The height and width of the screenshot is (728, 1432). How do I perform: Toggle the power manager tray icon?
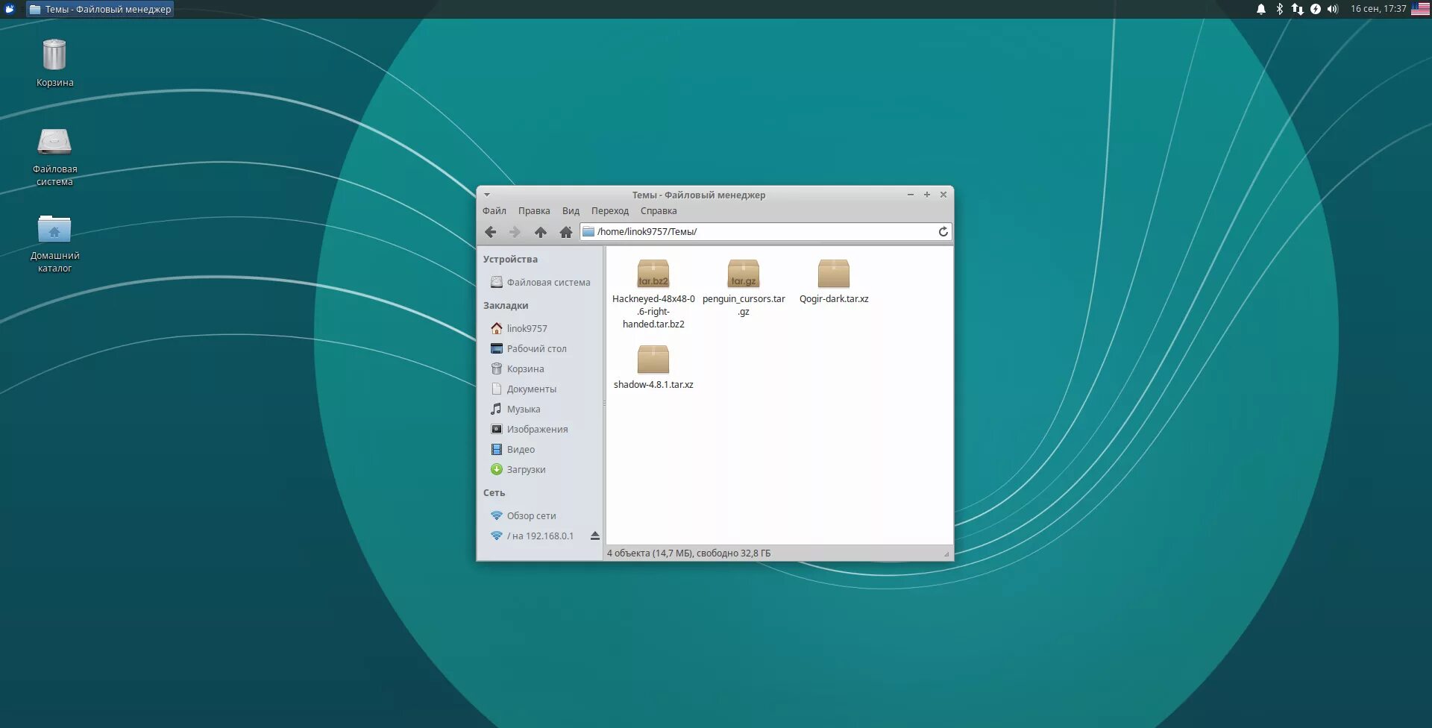1314,9
